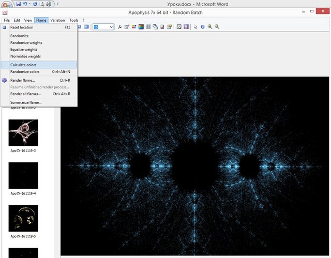
Task: Open the Tools menu
Action: point(74,20)
